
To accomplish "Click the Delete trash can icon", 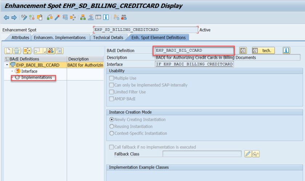I will [x=17, y=51].
